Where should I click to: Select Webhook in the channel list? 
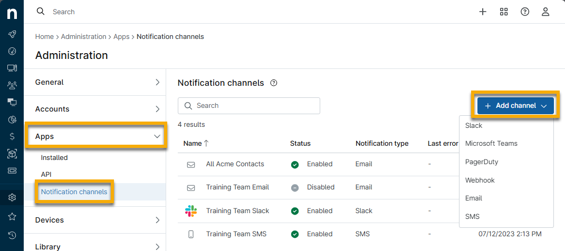coord(480,180)
